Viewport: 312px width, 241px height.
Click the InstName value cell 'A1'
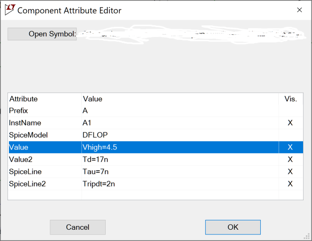(x=180, y=123)
